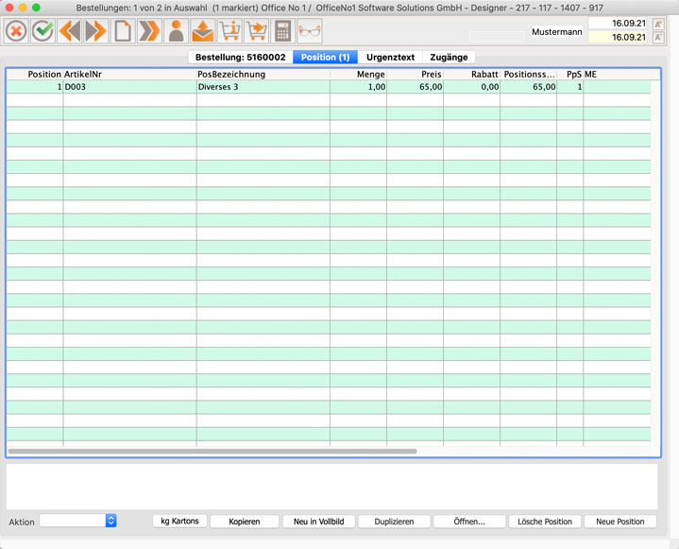This screenshot has height=549, width=679.
Task: Click the red X cancel icon
Action: tap(16, 31)
